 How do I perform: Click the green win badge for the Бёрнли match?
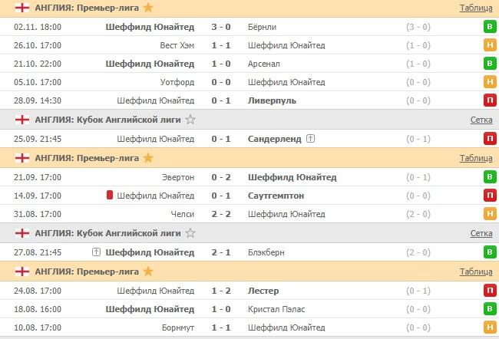click(x=489, y=27)
